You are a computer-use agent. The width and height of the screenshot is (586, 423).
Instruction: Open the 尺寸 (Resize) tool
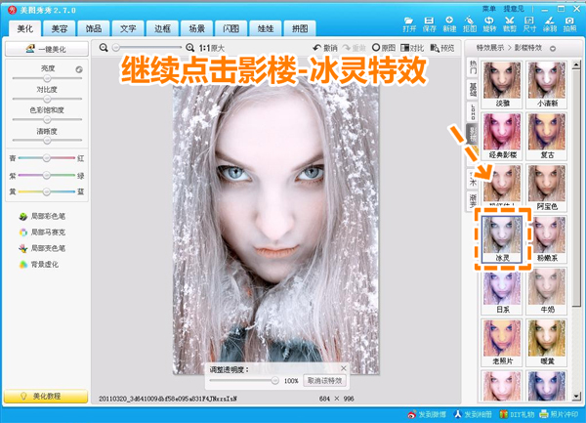click(x=529, y=23)
